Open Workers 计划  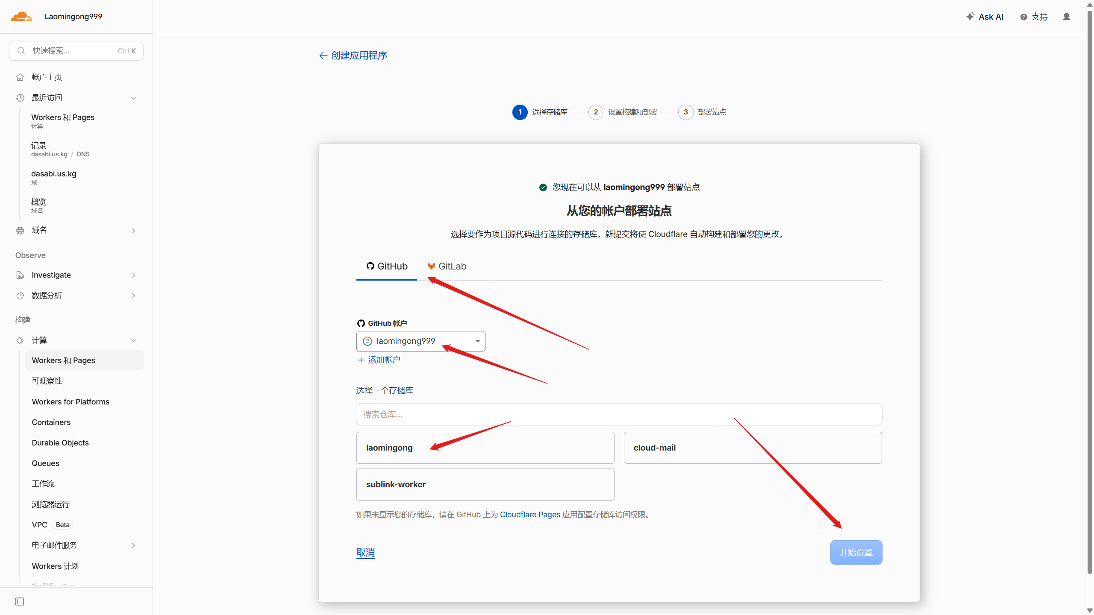click(x=55, y=566)
